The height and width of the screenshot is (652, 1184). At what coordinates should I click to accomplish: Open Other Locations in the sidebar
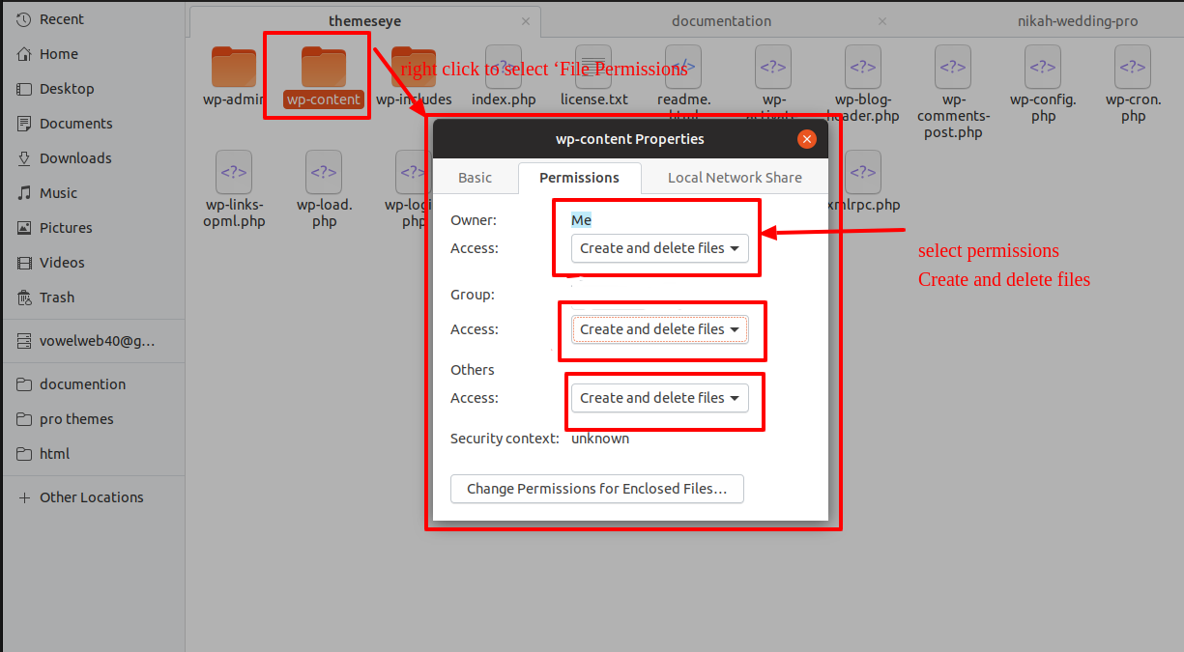[91, 497]
